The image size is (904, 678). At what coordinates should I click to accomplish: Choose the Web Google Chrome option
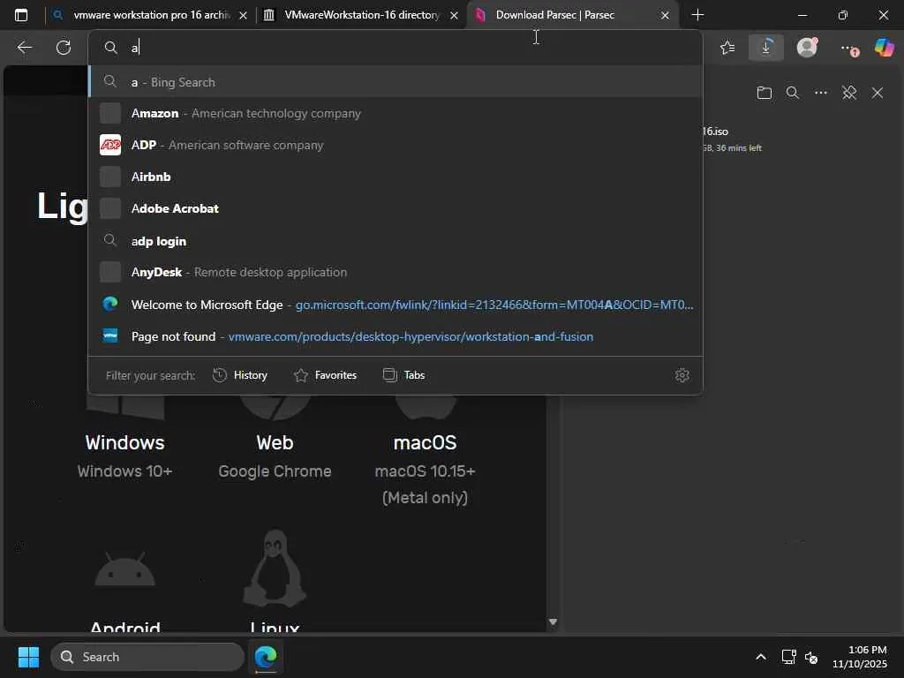click(x=275, y=444)
